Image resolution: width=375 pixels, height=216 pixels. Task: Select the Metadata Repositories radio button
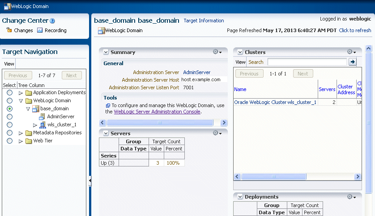pos(9,133)
